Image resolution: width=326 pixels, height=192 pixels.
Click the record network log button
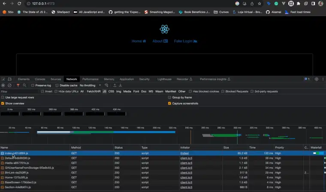pos(3,85)
